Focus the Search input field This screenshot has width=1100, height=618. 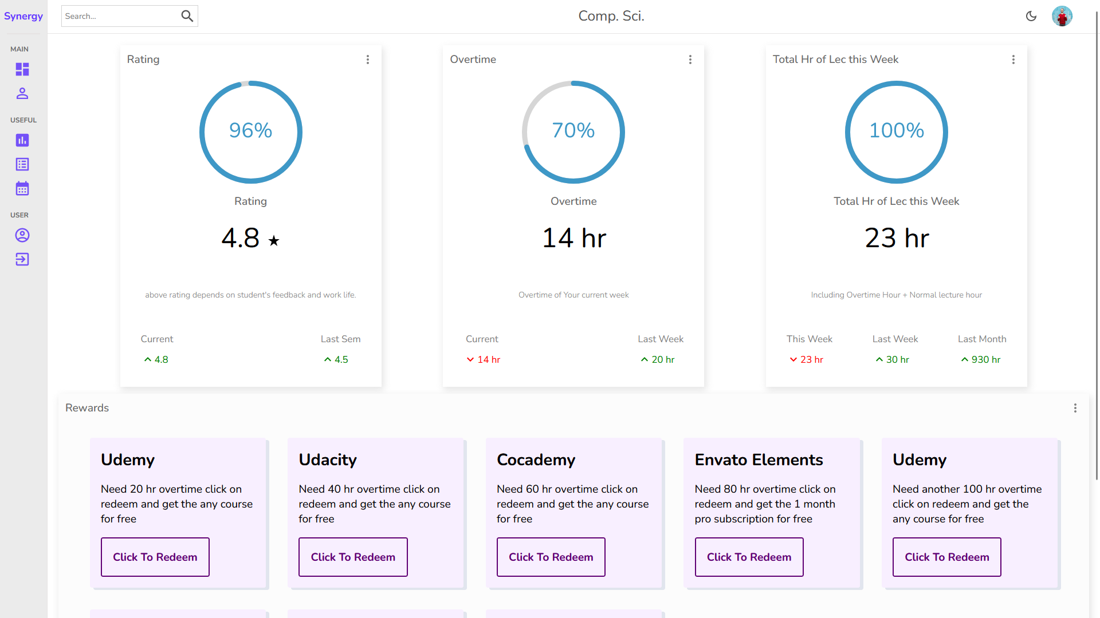[x=120, y=16]
